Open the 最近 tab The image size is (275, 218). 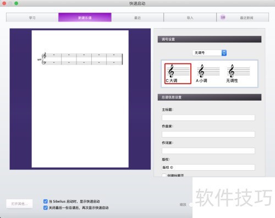click(137, 18)
